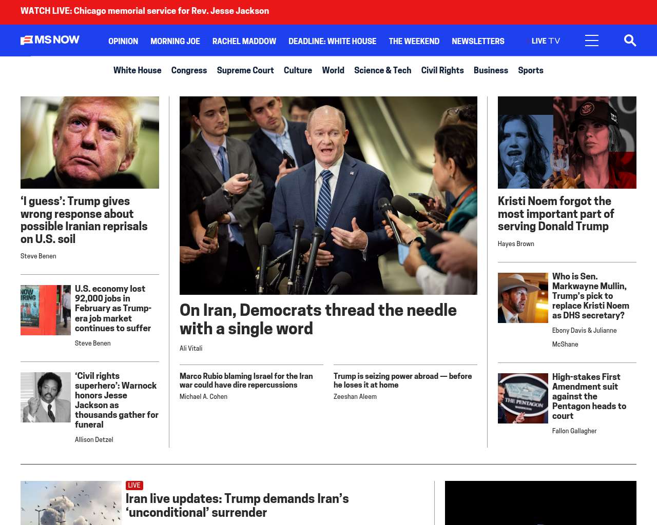Read High-stakes First Amendment suit article

pyautogui.click(x=589, y=396)
